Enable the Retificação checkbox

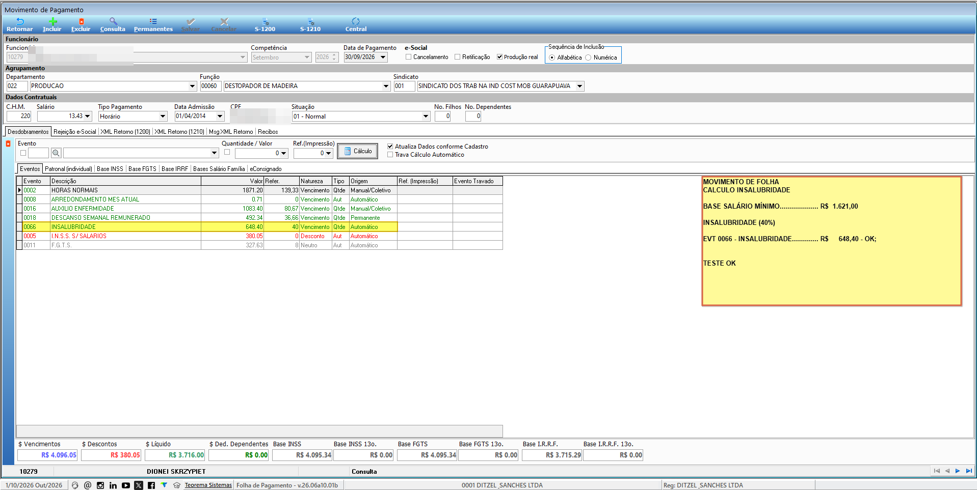[457, 57]
